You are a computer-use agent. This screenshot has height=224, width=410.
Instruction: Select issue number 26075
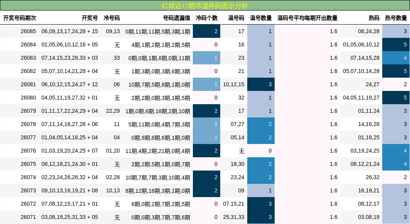click(28, 164)
